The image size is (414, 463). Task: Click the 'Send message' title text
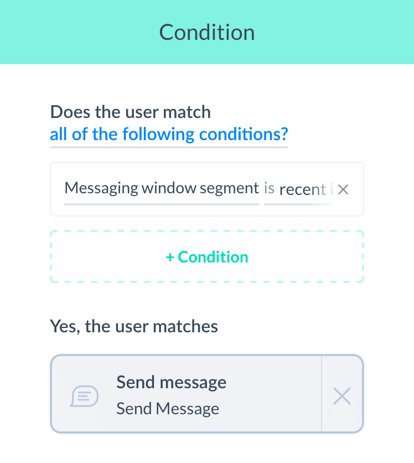coord(171,382)
